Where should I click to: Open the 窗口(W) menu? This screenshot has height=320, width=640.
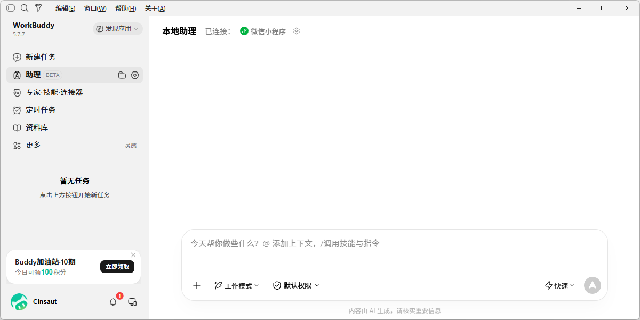pyautogui.click(x=95, y=9)
